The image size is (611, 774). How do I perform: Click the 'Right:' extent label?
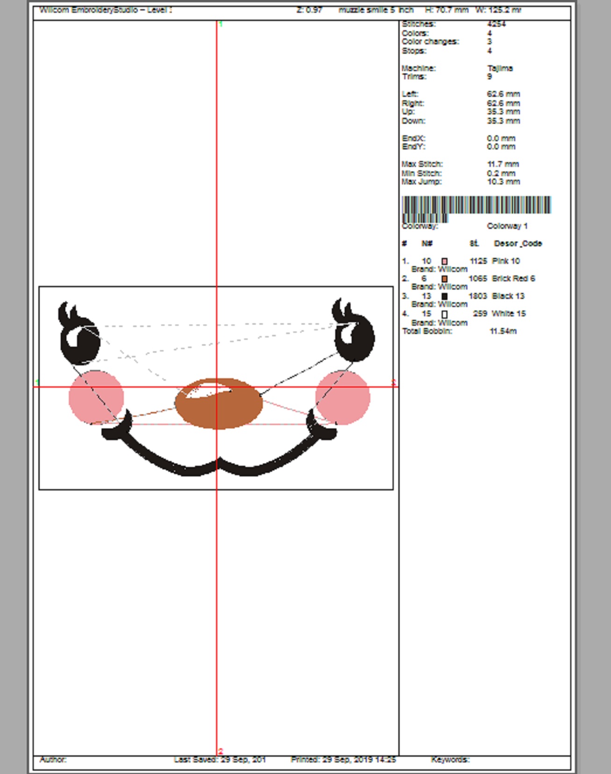click(x=413, y=103)
